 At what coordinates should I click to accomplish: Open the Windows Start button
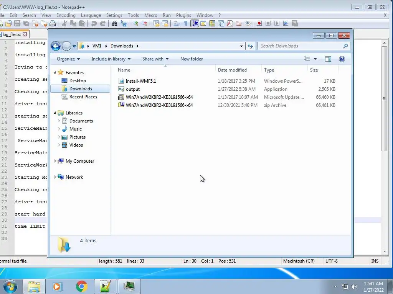tap(10, 286)
